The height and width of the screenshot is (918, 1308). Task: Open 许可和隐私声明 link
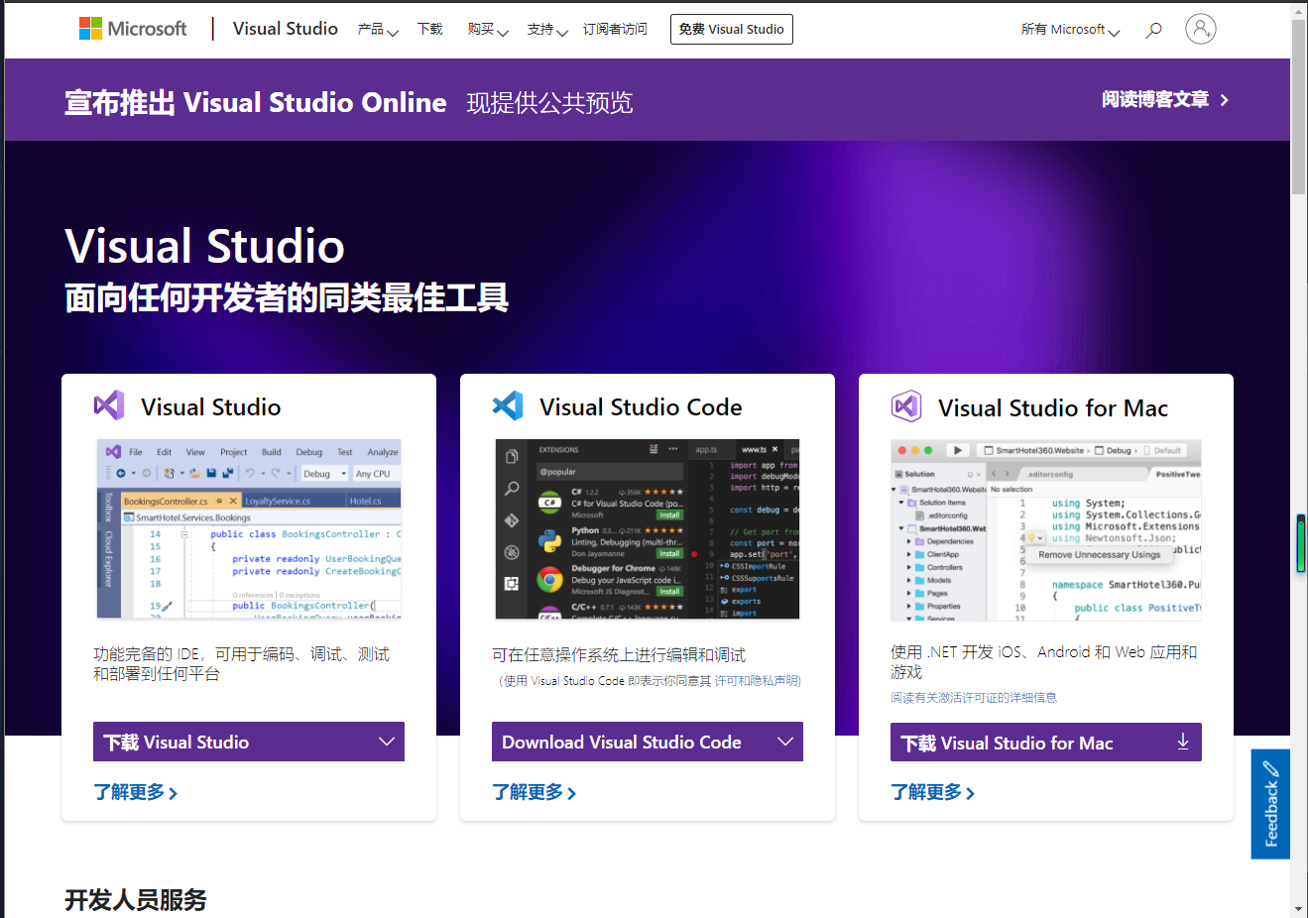coord(756,681)
